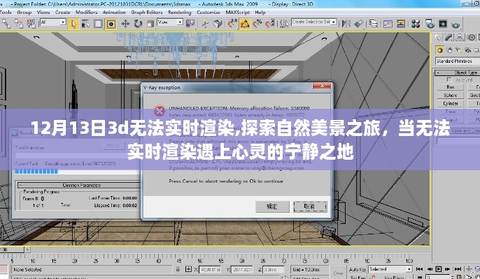The width and height of the screenshot is (480, 279).
Task: Click the Sphere primitive button
Action: click(451, 96)
